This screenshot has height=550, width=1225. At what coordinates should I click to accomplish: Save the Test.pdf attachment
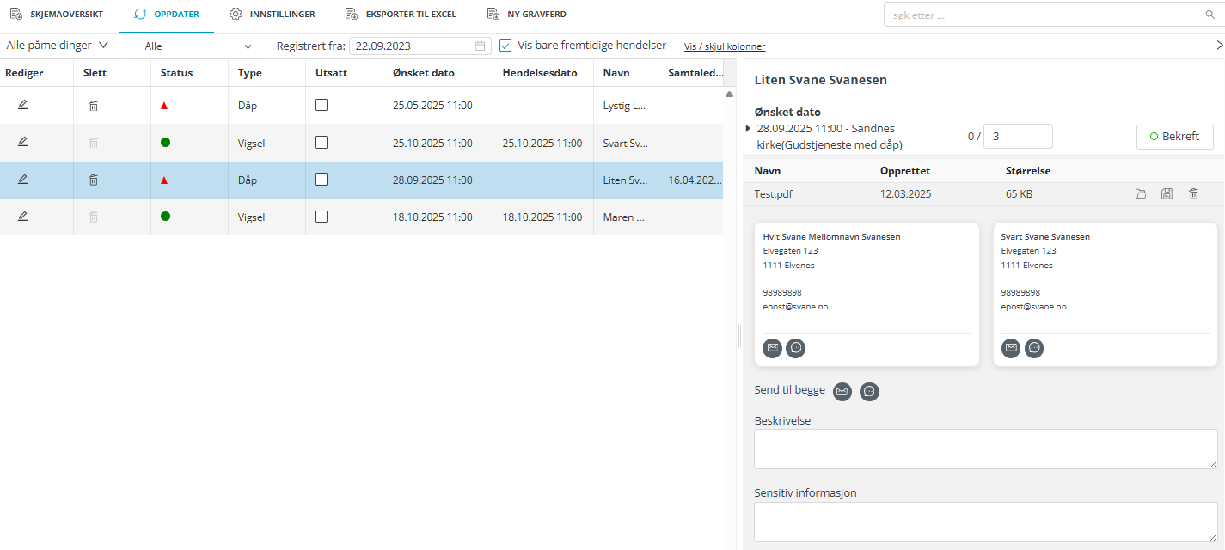click(x=1167, y=194)
